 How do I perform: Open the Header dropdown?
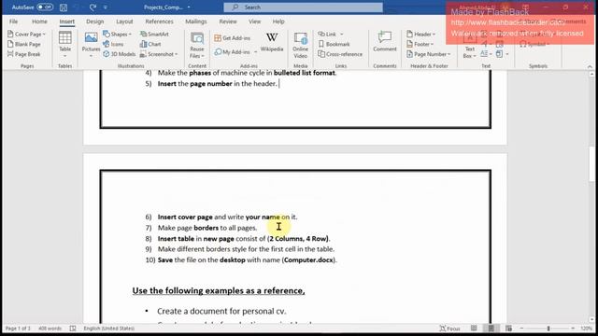(420, 34)
